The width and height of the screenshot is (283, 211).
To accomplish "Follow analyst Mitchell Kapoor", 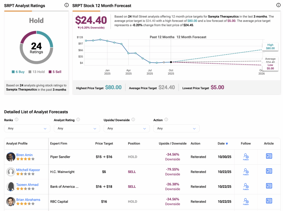I will [x=246, y=172].
